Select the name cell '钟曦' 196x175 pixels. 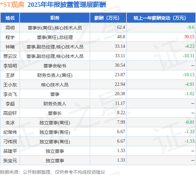click(x=10, y=47)
